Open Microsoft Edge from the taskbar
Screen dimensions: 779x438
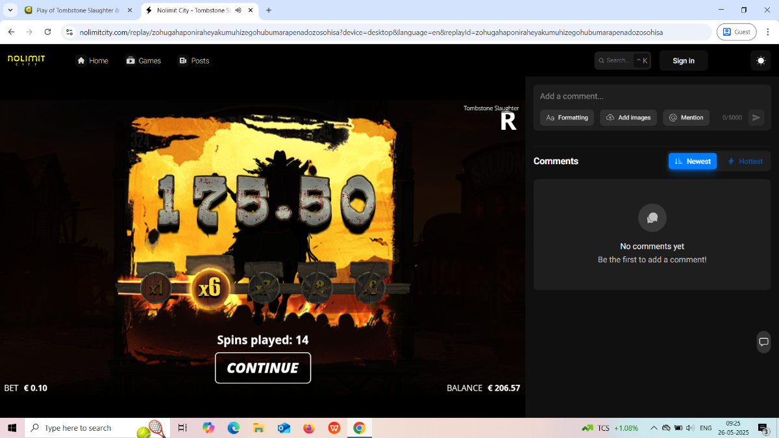pyautogui.click(x=234, y=428)
